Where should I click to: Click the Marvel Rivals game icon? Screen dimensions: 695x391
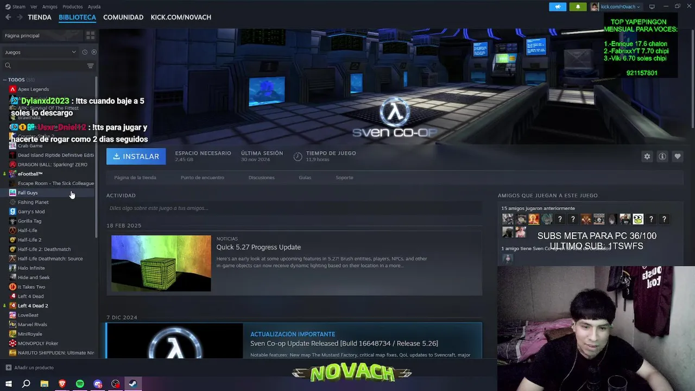coord(12,324)
